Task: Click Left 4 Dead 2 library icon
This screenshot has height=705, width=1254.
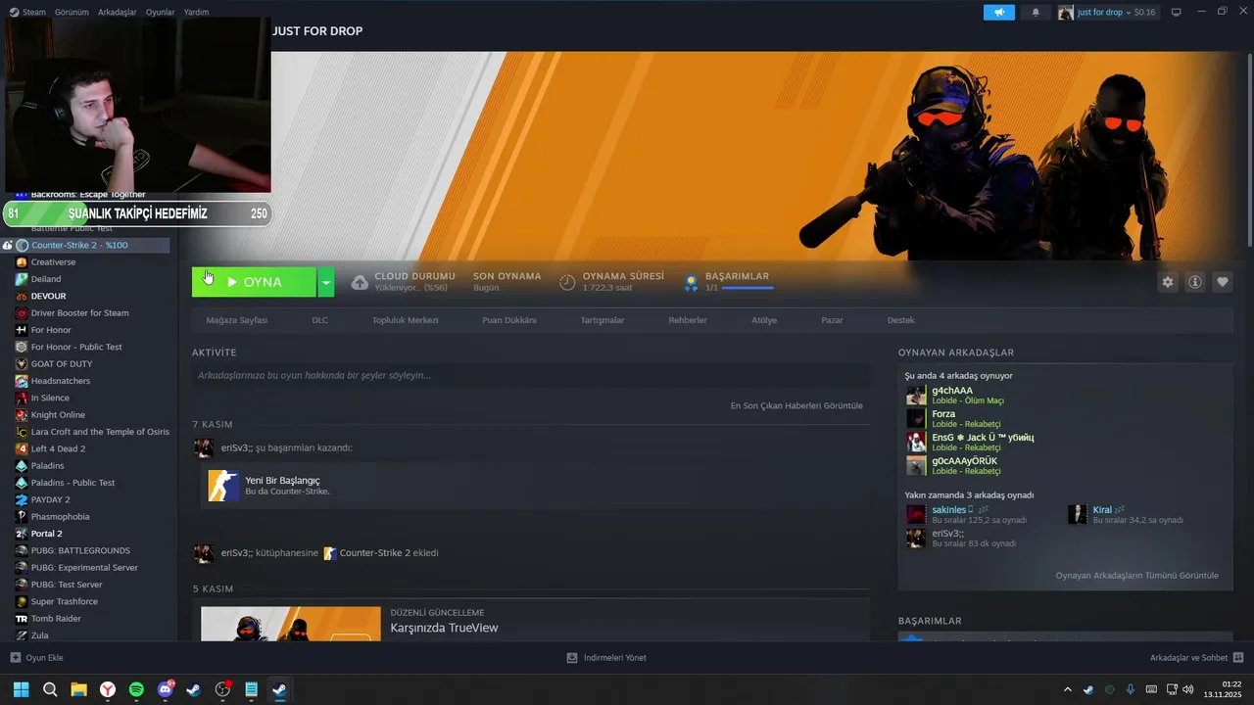Action: tap(22, 448)
